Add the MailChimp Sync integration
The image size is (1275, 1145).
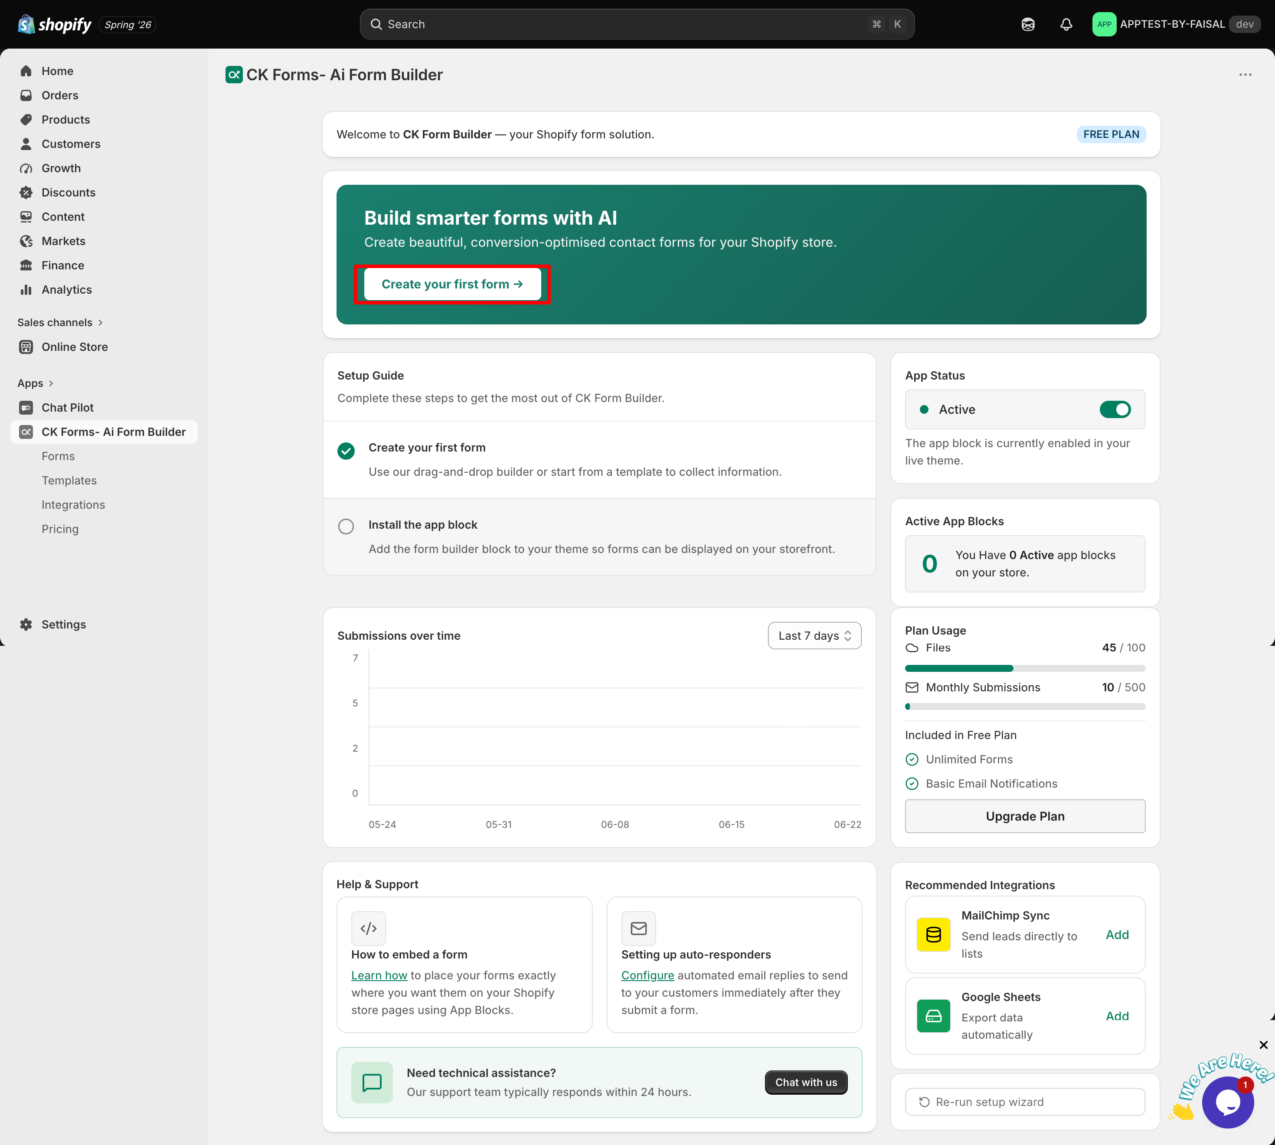1117,935
